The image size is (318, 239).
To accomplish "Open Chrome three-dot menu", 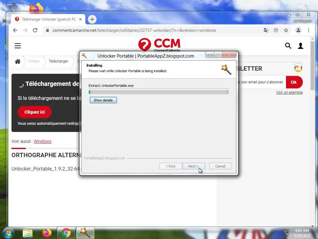I will coord(308,30).
